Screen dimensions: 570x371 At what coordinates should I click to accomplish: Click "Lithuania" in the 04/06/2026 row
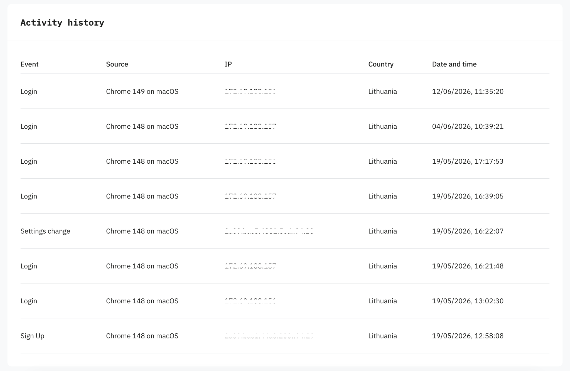[383, 126]
